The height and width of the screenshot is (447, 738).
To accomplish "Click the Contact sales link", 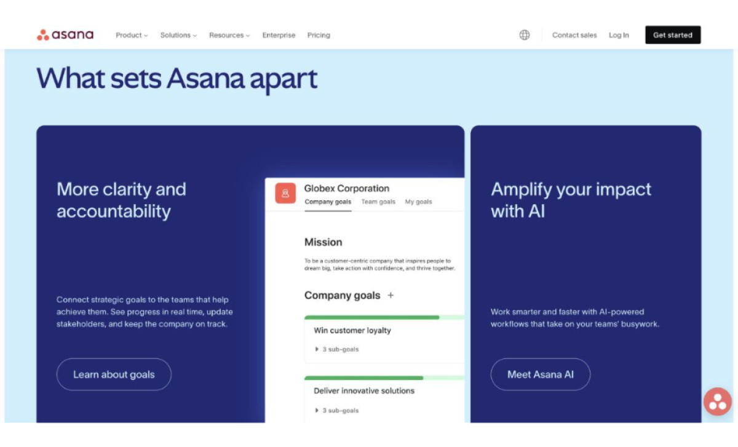I will tap(574, 35).
